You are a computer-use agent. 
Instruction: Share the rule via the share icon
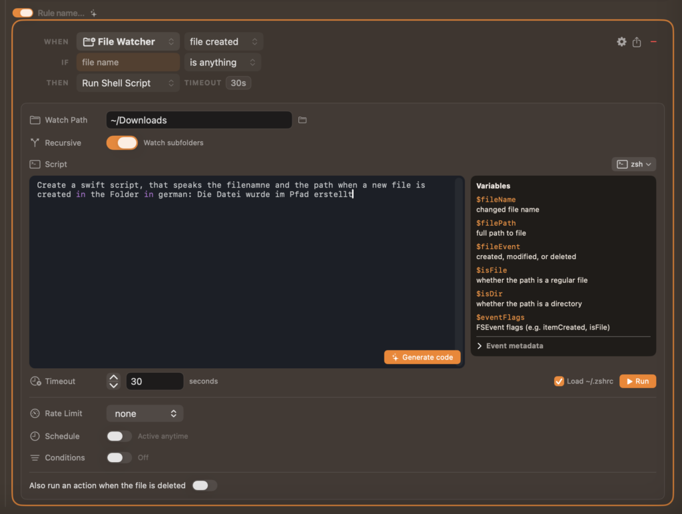637,42
